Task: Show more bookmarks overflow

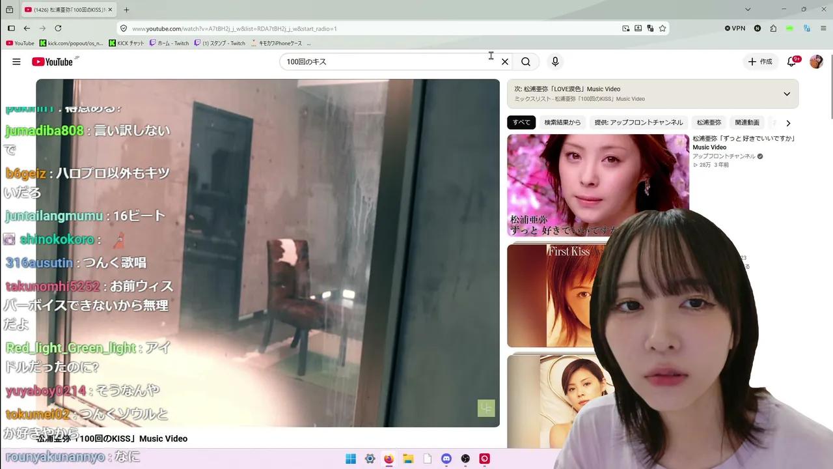Action: click(308, 44)
